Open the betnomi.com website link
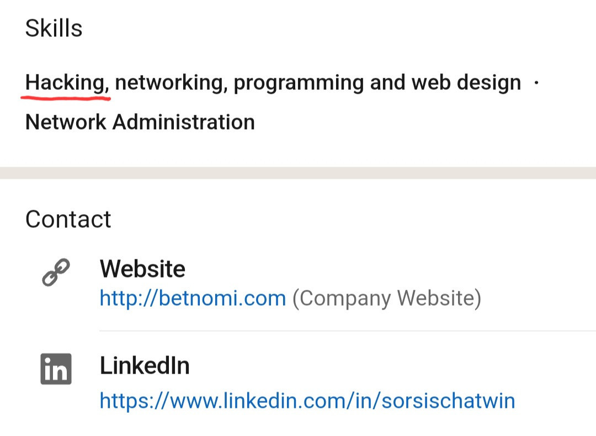The image size is (596, 436). [x=193, y=298]
